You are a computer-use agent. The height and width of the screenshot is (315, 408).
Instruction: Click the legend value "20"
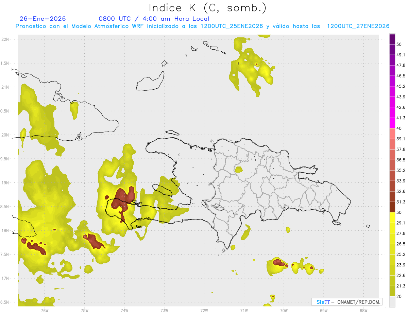click(x=399, y=296)
